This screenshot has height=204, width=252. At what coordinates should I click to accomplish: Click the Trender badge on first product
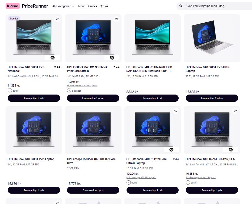(x=14, y=19)
